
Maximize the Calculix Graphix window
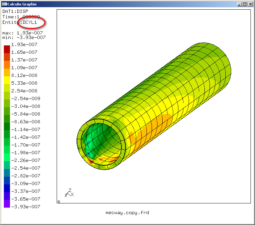245,4
